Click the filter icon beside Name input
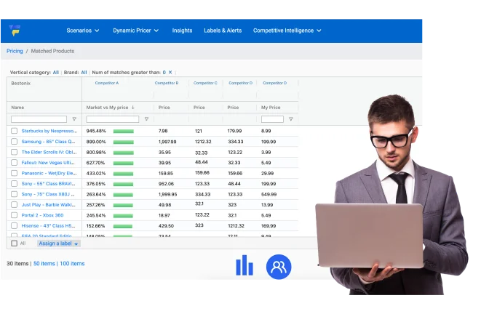Screen dimensions: 481x314 point(73,119)
